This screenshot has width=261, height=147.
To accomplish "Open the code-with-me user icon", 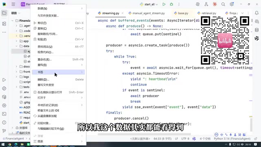I will 206,4.
